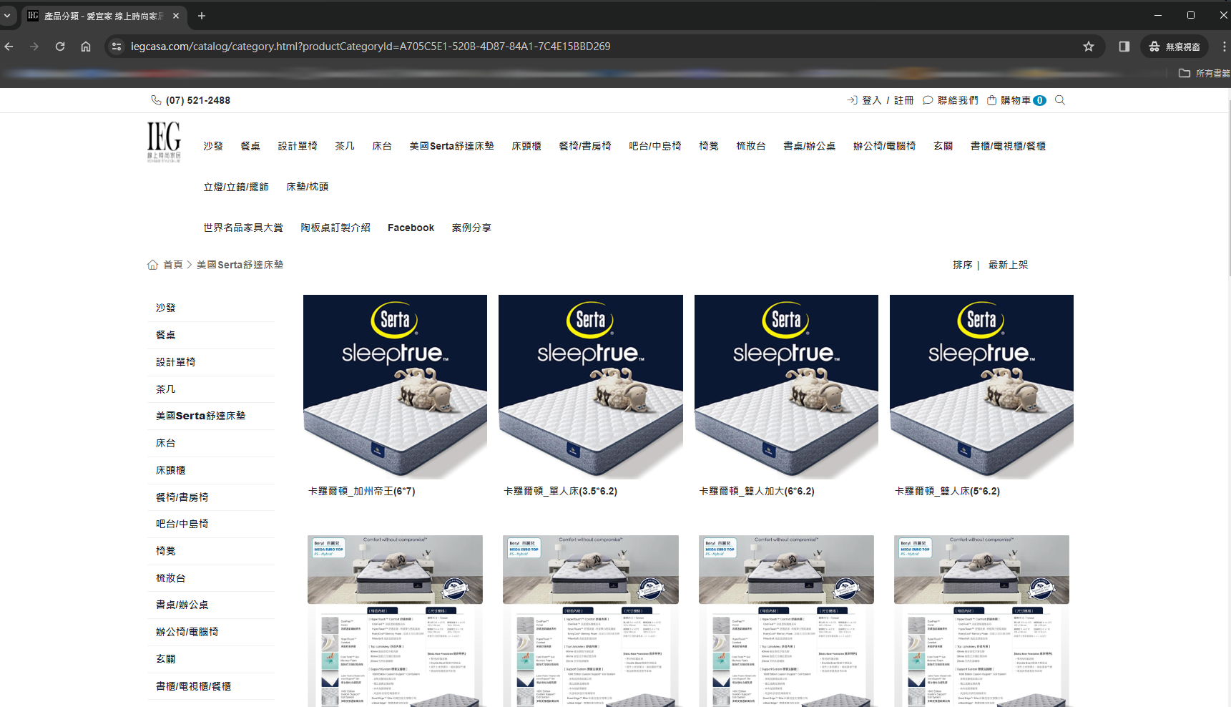Bookmark this page with the star icon
The image size is (1231, 707).
(1089, 47)
